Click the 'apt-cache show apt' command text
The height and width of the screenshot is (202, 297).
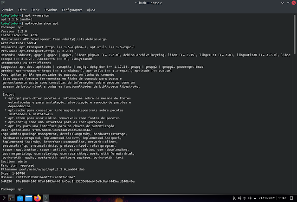(x=41, y=23)
